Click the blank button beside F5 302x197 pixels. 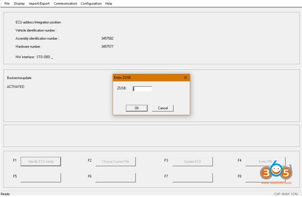coord(41,177)
